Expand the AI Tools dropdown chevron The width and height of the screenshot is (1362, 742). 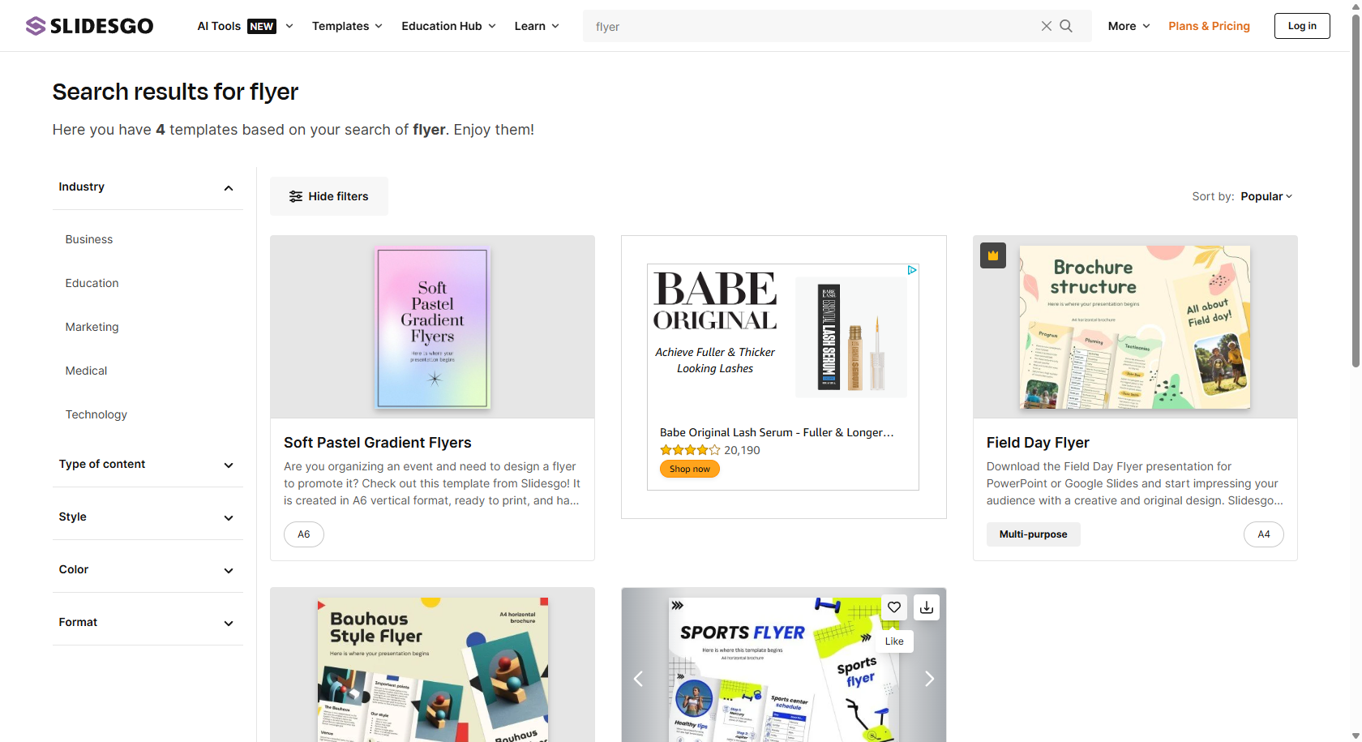[289, 26]
